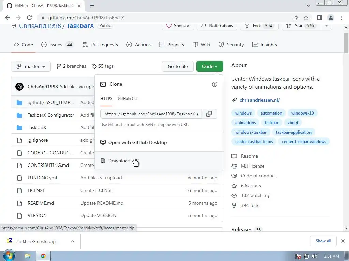Click the Sponsor button
The image size is (349, 261).
coord(178,26)
